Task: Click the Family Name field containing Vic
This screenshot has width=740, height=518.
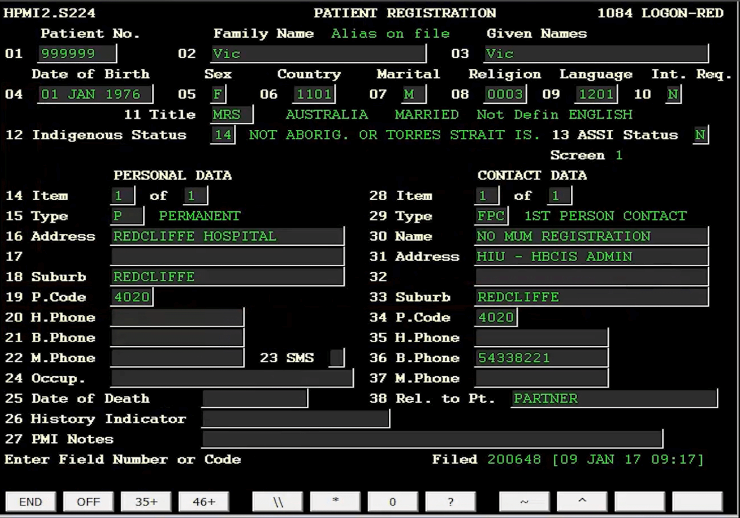Action: tap(318, 54)
